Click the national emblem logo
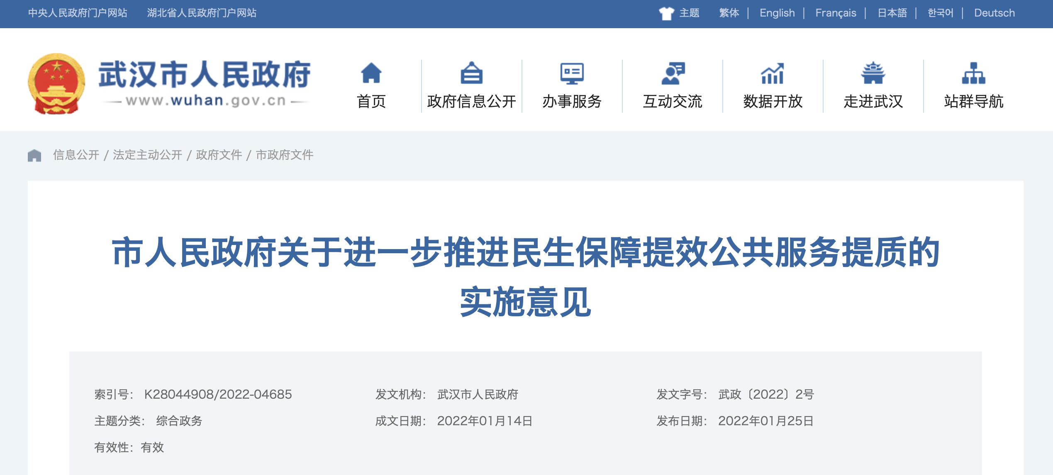 pos(56,83)
